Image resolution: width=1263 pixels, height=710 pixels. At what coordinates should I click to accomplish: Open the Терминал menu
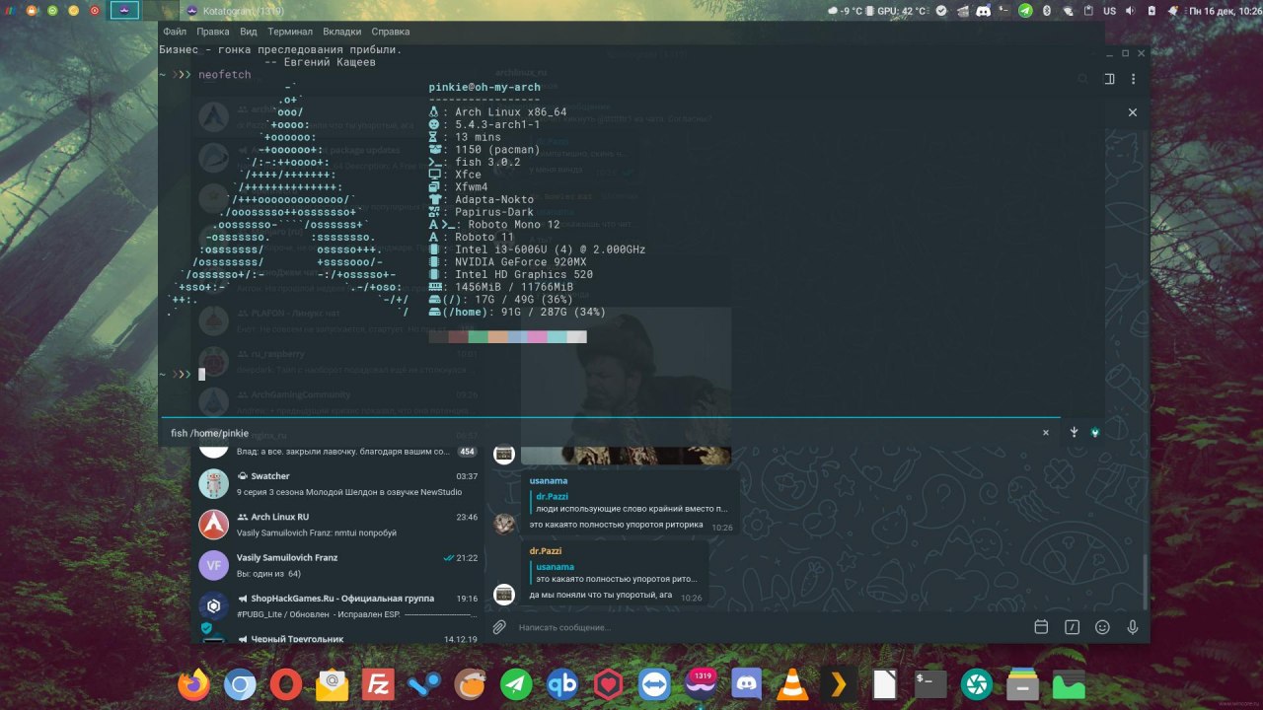click(x=290, y=32)
